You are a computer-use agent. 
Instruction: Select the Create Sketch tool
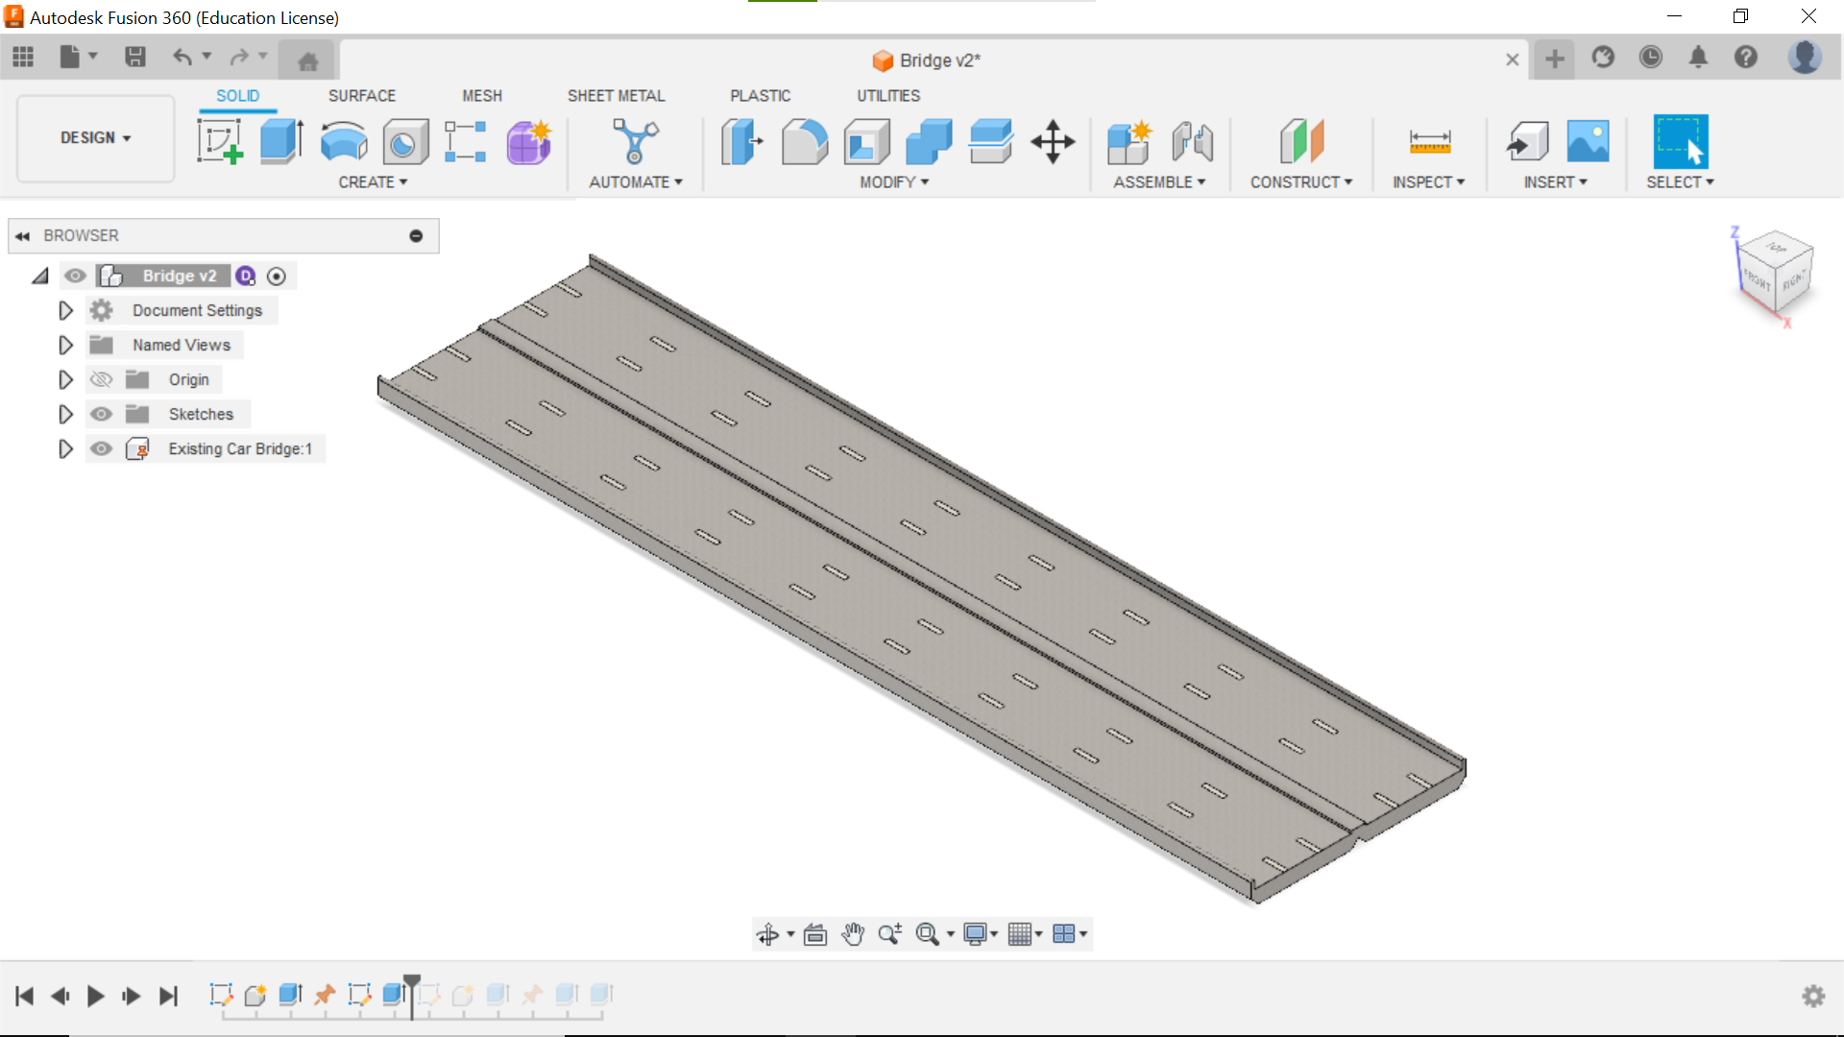(220, 142)
